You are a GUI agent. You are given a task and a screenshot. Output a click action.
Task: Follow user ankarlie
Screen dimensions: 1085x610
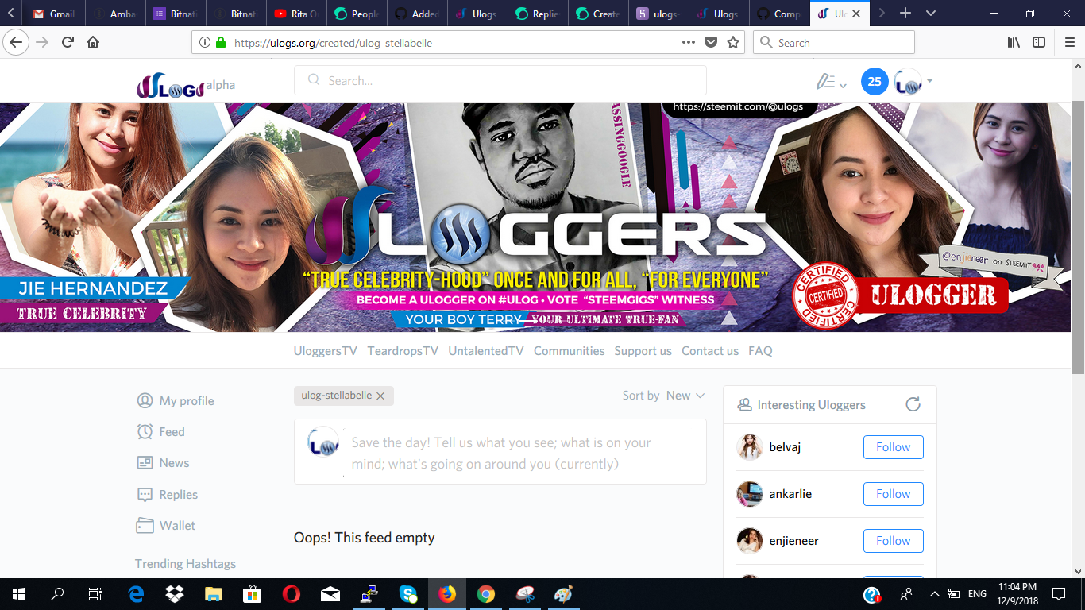click(x=893, y=494)
